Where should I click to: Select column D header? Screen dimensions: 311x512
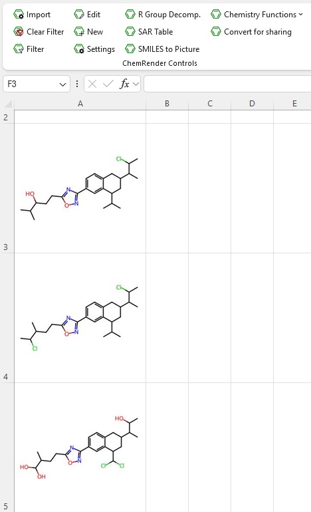252,104
